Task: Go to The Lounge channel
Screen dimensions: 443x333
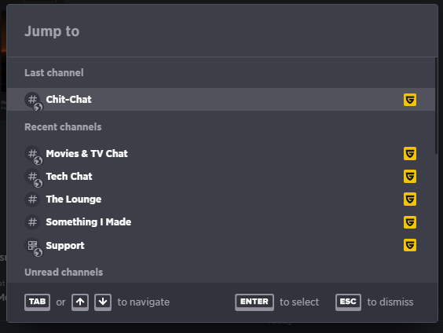Action: point(221,199)
